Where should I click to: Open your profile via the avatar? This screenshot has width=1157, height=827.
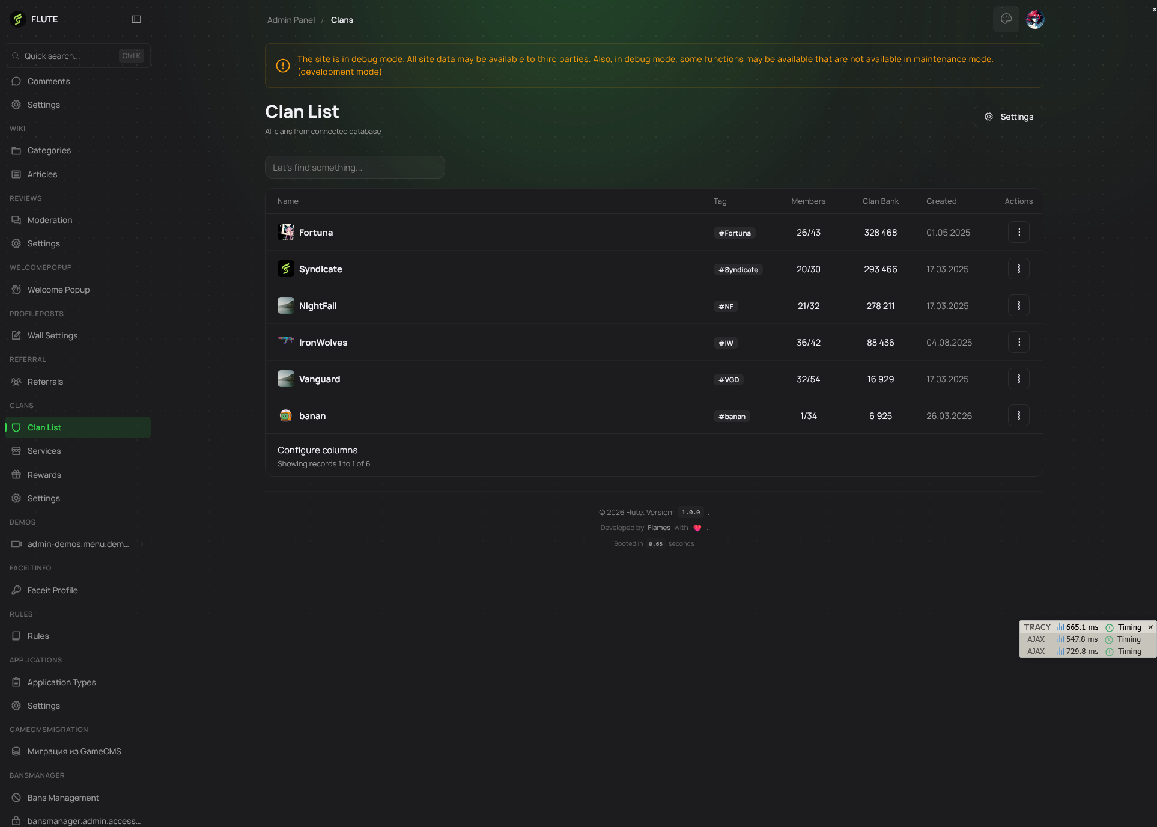[x=1034, y=19]
